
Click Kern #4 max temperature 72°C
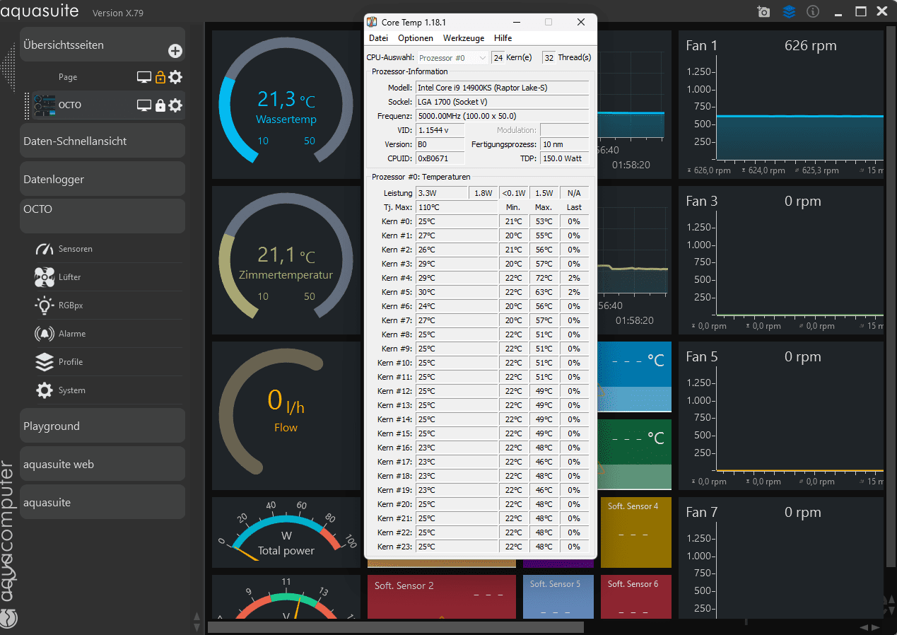[x=544, y=278]
